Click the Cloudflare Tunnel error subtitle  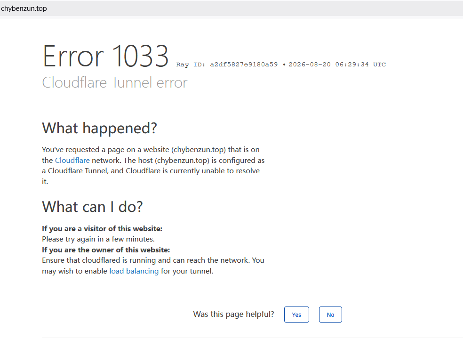(114, 82)
